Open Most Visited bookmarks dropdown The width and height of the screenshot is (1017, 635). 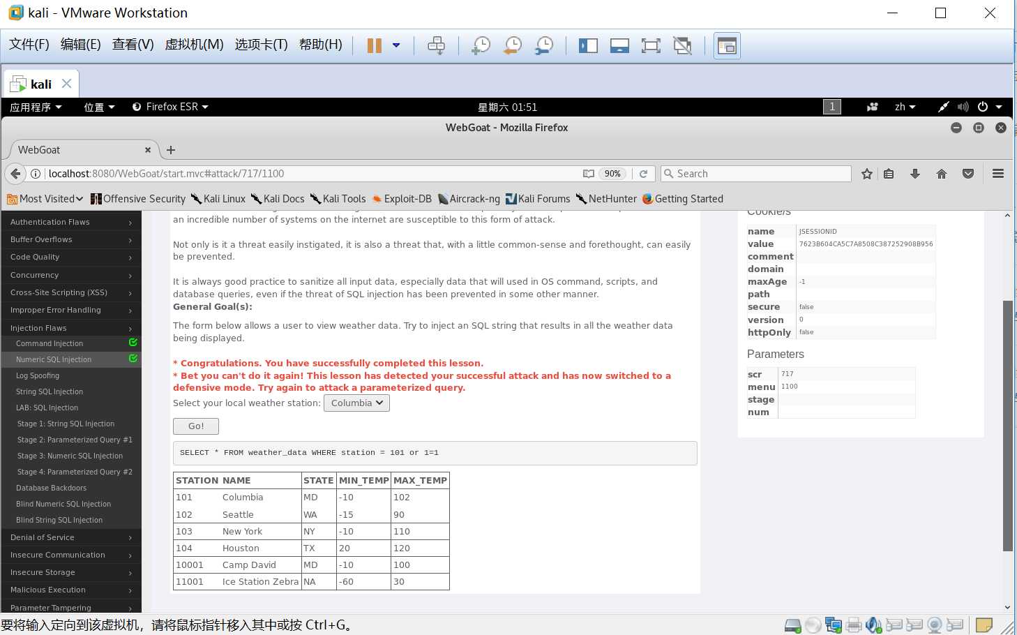tap(45, 199)
